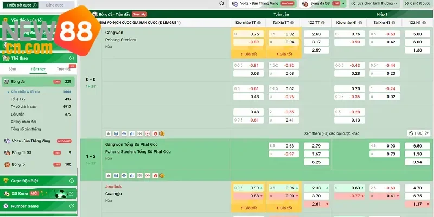The height and width of the screenshot is (217, 434).
Task: Open the Number Game external link icon
Action: [72, 206]
